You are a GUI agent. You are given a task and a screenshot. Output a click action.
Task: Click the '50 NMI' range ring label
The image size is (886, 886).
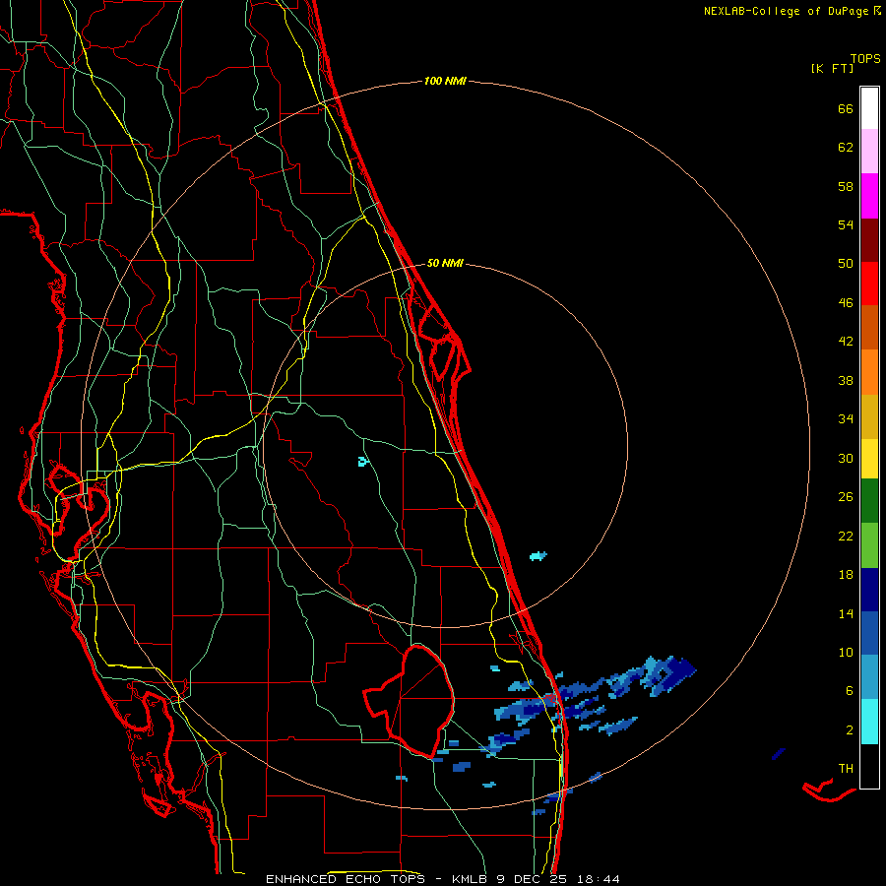pyautogui.click(x=445, y=263)
